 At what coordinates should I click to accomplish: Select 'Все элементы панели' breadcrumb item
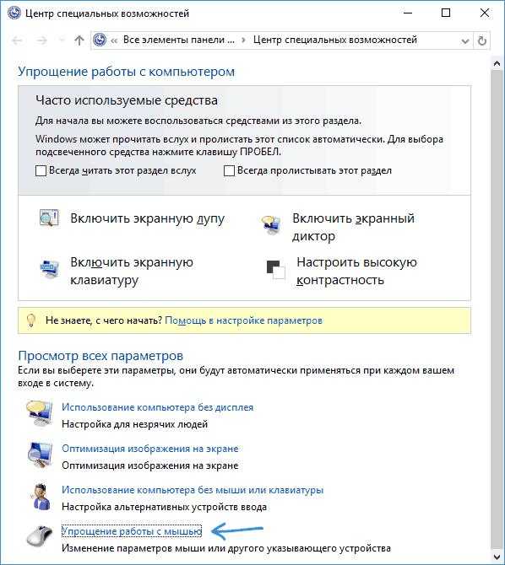click(x=179, y=40)
